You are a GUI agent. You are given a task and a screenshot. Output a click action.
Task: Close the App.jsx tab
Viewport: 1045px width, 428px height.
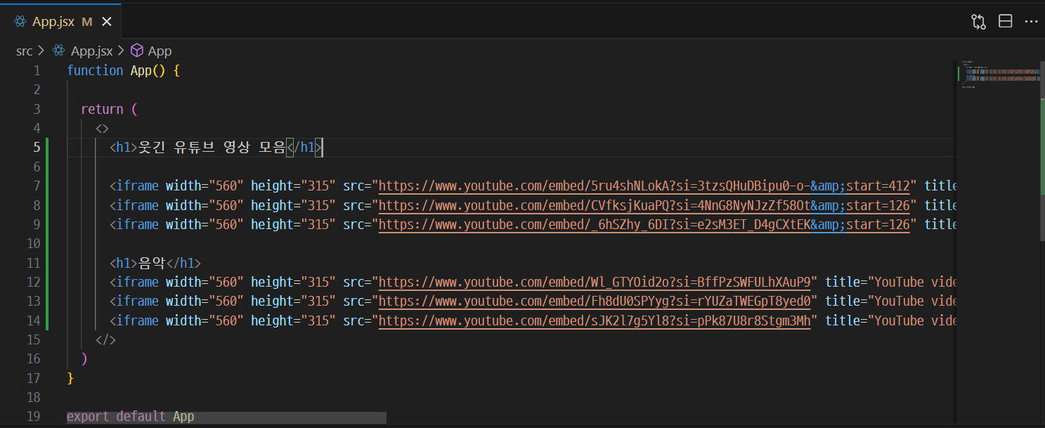107,22
